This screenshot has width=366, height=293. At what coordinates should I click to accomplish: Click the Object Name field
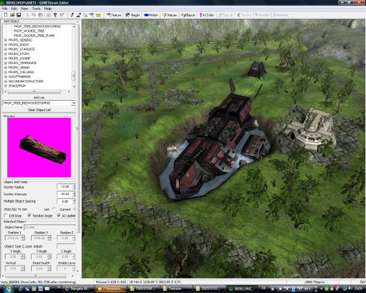click(x=49, y=227)
